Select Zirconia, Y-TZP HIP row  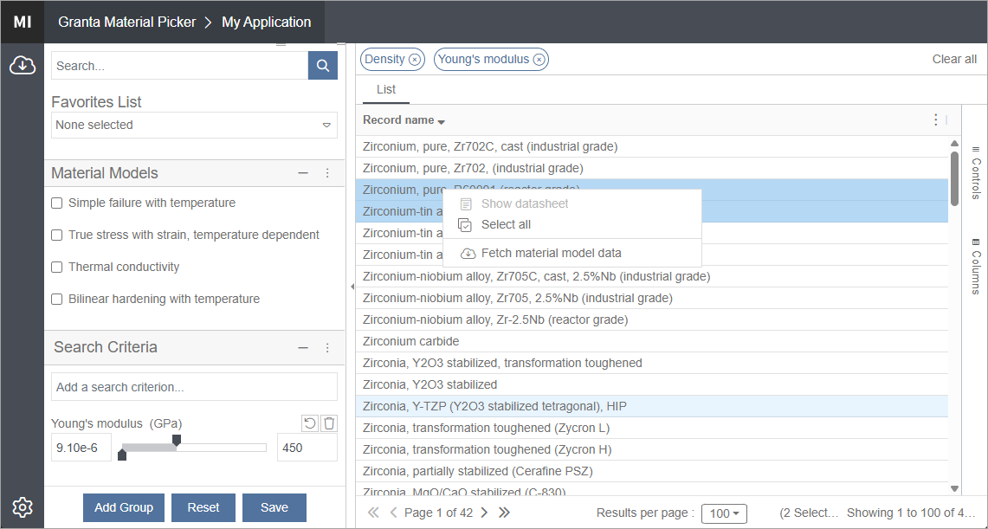pyautogui.click(x=652, y=406)
